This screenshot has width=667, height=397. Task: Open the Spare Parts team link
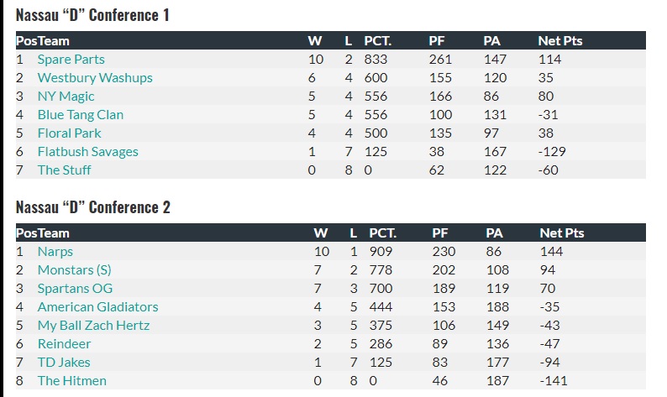[71, 60]
